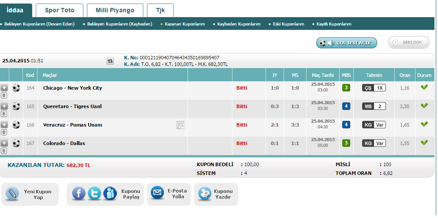438x218 pixels.
Task: Open the İddaa tab
Action: point(15,11)
